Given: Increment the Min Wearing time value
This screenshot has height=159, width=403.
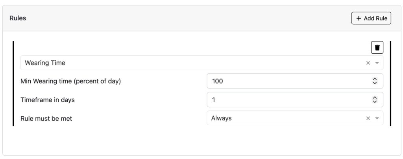Looking at the screenshot, I should click(375, 79).
